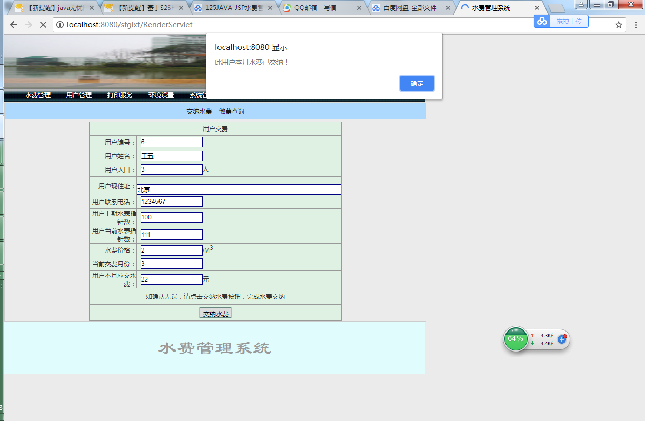Viewport: 645px width, 421px height.
Task: Focus the phone field containing 1234567
Action: (x=172, y=202)
